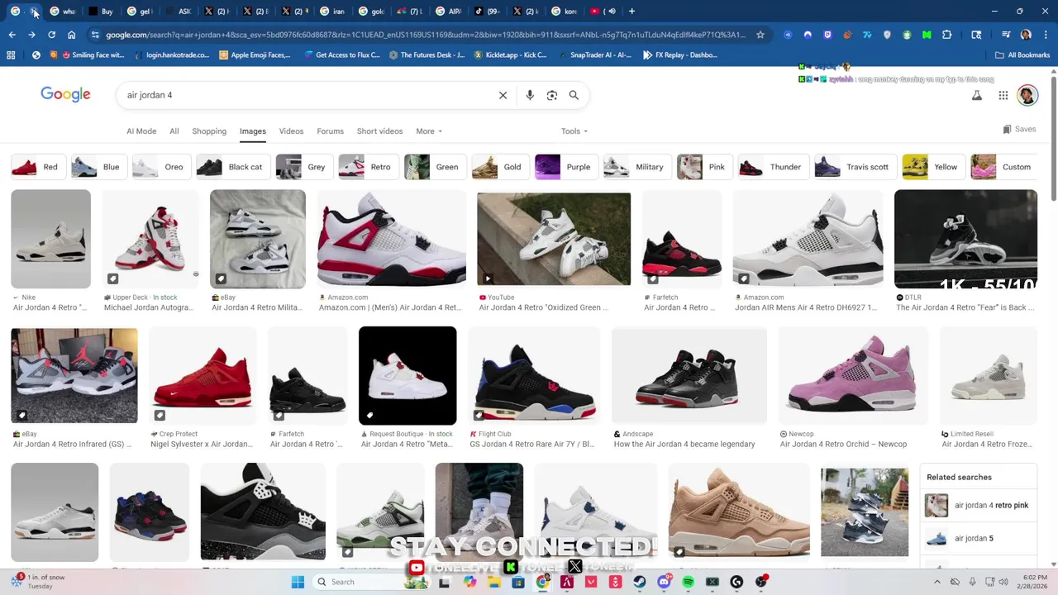Start a voice search with the microphone
This screenshot has width=1058, height=595.
click(x=530, y=95)
